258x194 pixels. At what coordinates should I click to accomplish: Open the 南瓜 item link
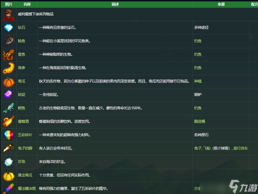22,81
